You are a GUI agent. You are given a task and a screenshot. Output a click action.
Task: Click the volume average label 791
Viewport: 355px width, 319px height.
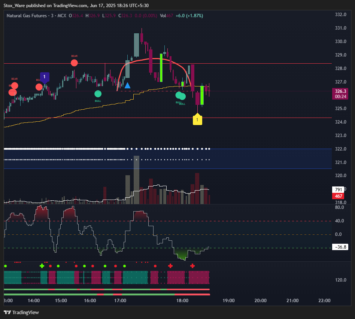tap(338, 190)
